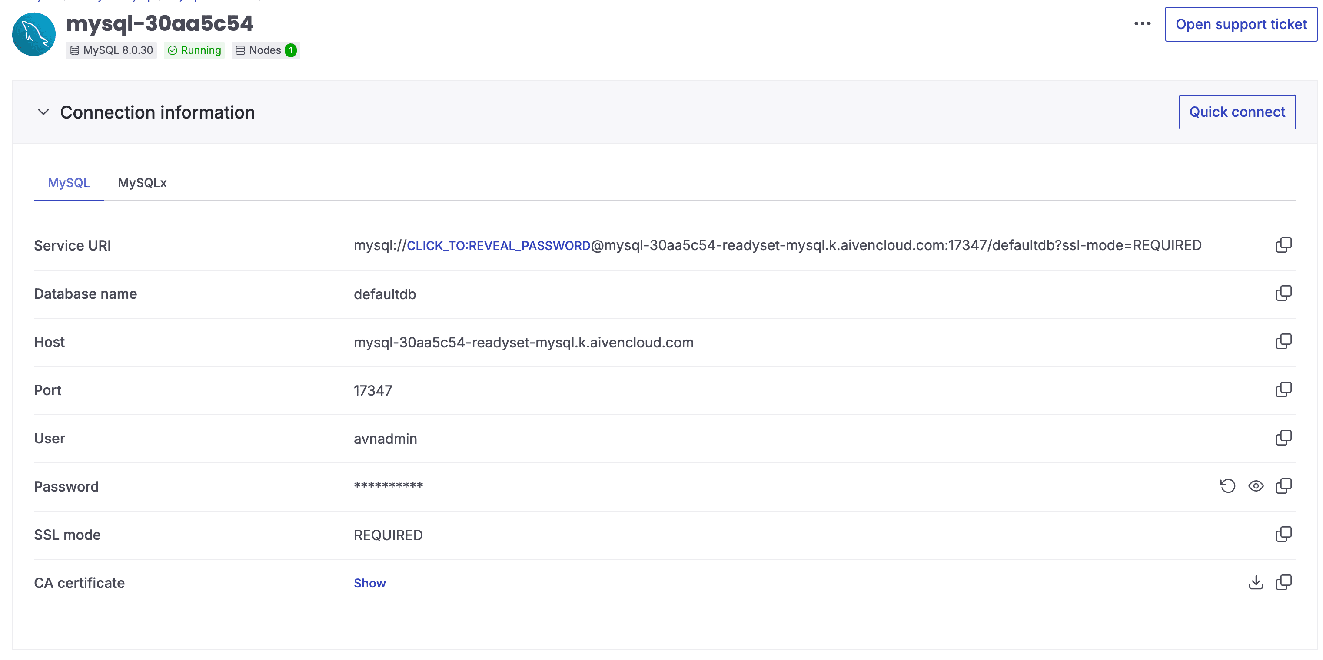Copy the SSL mode value
This screenshot has width=1323, height=660.
[x=1283, y=535]
